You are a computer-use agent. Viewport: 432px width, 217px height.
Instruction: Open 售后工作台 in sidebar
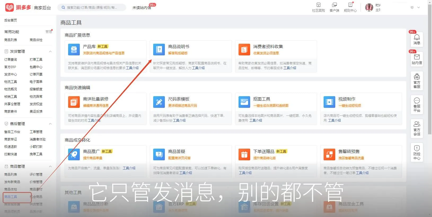12,132
